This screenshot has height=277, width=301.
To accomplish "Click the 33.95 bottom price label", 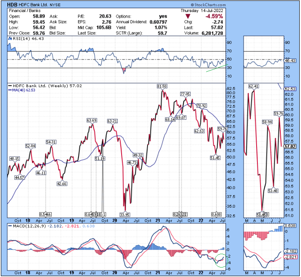I will [125, 214].
